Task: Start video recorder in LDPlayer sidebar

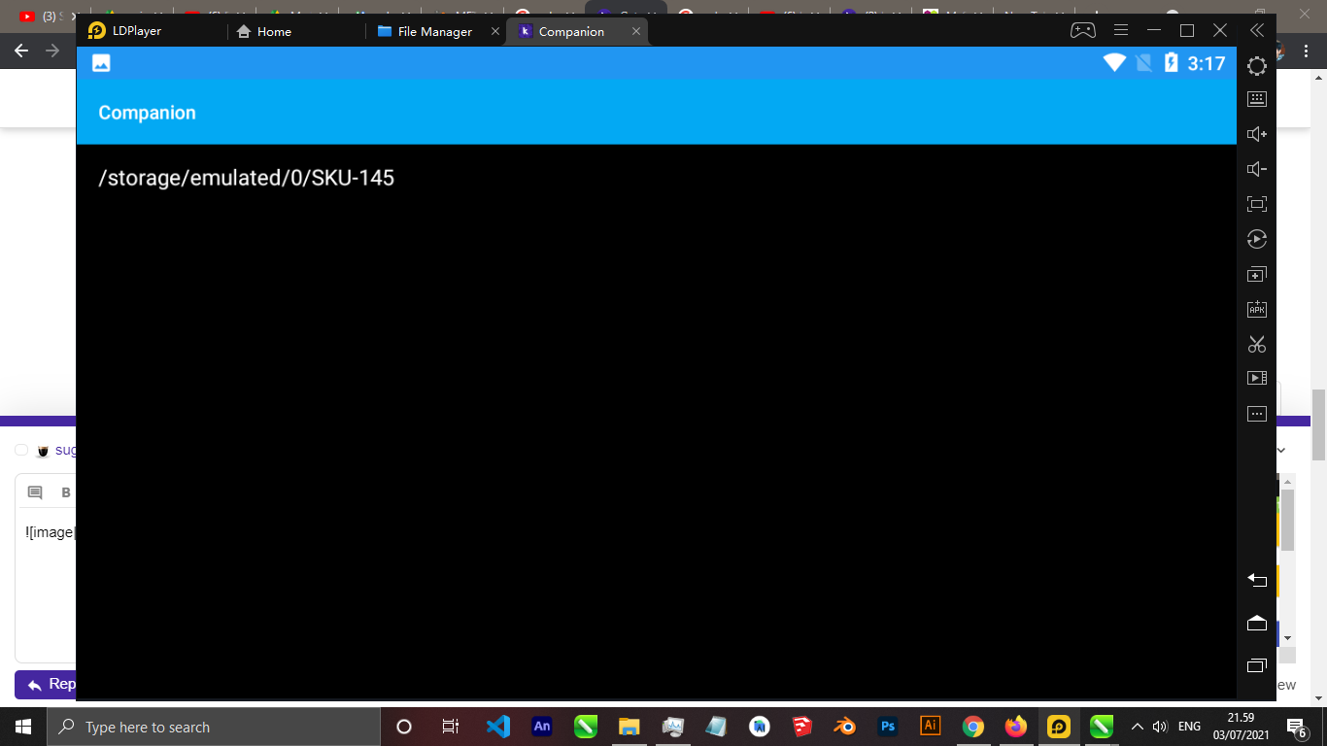Action: coord(1257,378)
